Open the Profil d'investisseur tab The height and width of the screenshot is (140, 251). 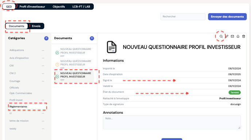click(32, 7)
